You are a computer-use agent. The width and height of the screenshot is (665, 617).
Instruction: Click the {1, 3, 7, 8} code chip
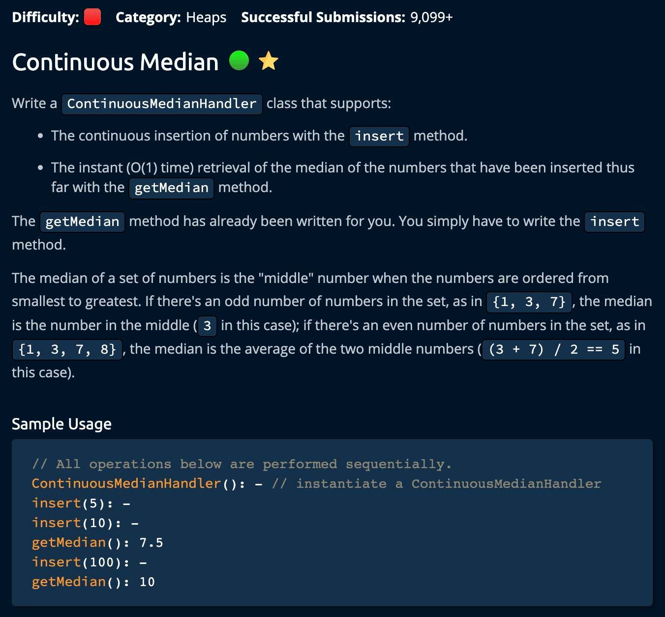(x=67, y=350)
